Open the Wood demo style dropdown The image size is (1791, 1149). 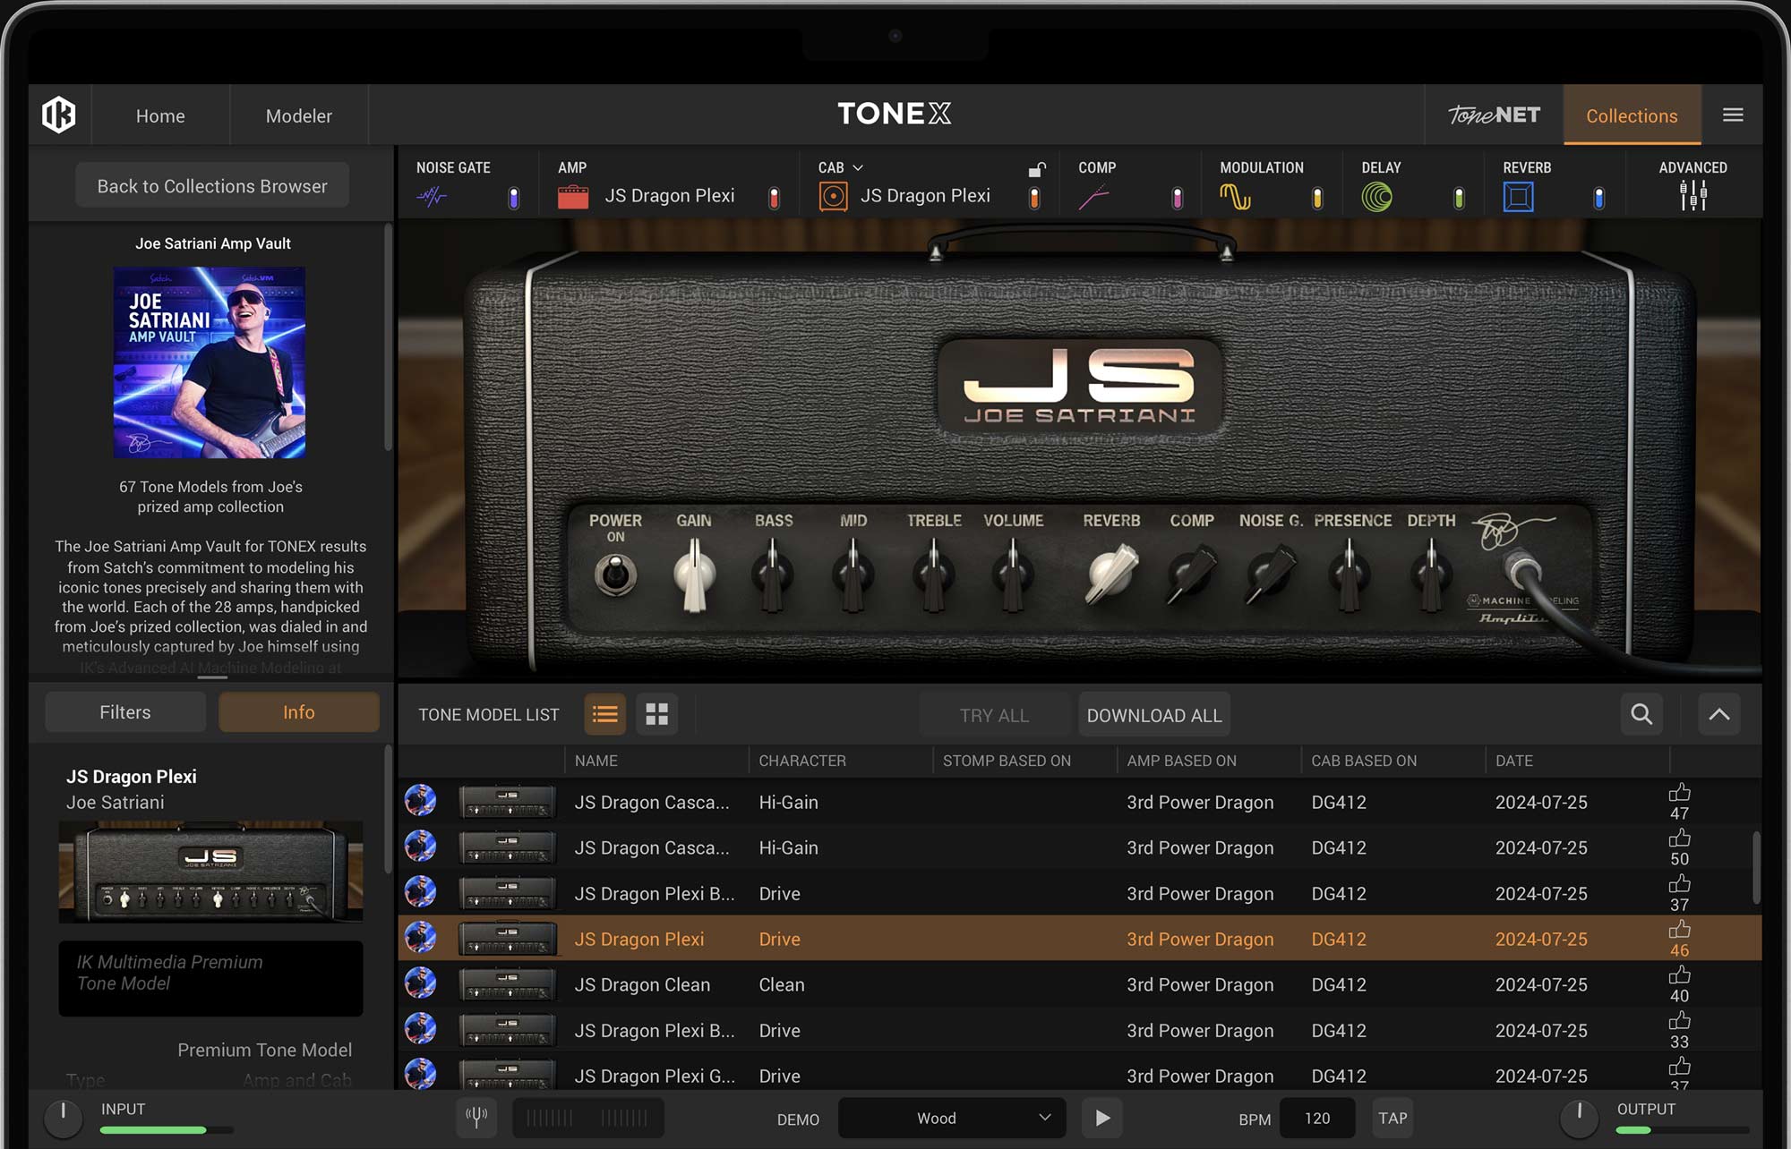coord(951,1117)
